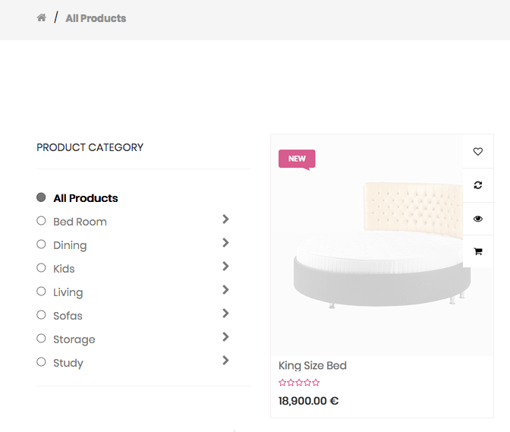This screenshot has height=432, width=510.
Task: Click the Study category label
Action: point(68,363)
